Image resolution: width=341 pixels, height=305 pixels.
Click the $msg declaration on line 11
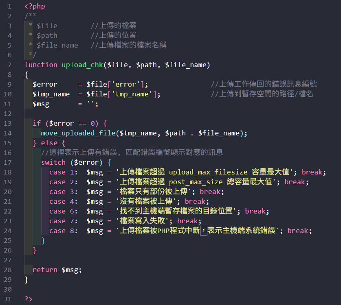(41, 104)
